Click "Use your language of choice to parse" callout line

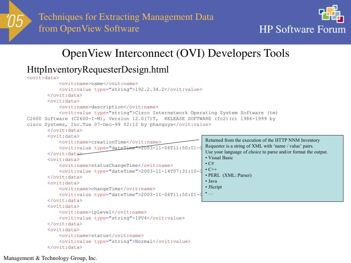pyautogui.click(x=266, y=152)
